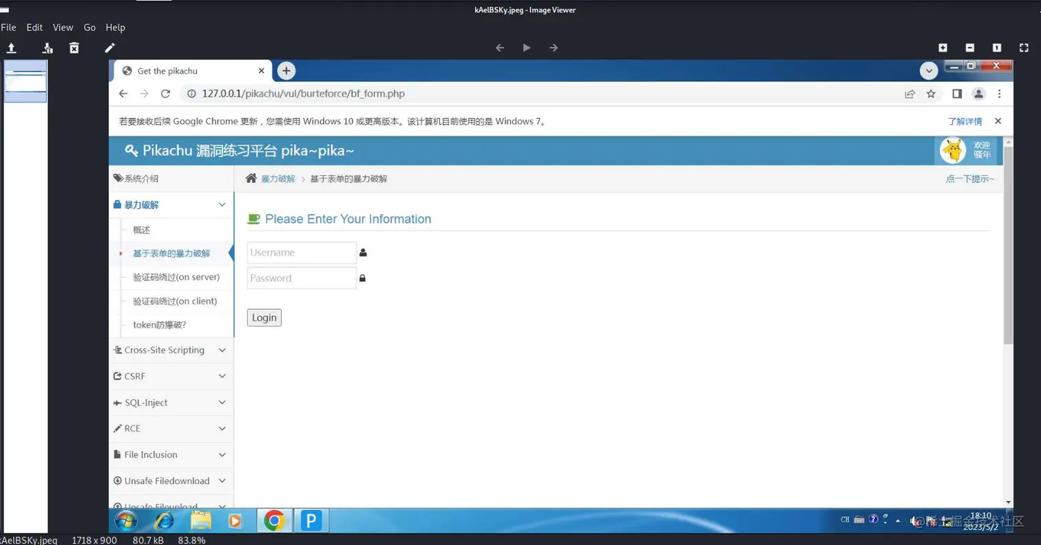Close the 'Get the pikachu' tab
This screenshot has height=545, width=1041.
261,71
